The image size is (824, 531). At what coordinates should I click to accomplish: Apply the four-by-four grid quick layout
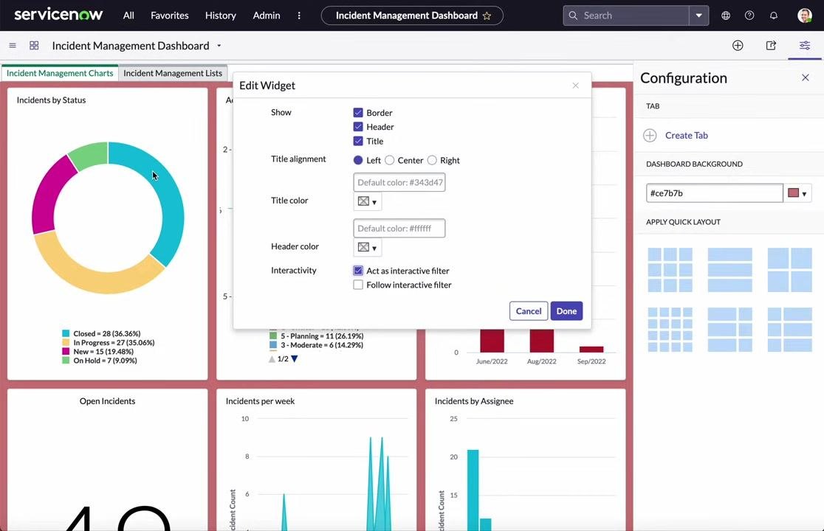click(670, 330)
